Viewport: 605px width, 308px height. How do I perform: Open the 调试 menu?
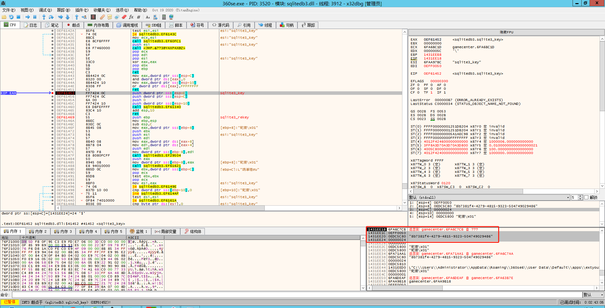45,10
